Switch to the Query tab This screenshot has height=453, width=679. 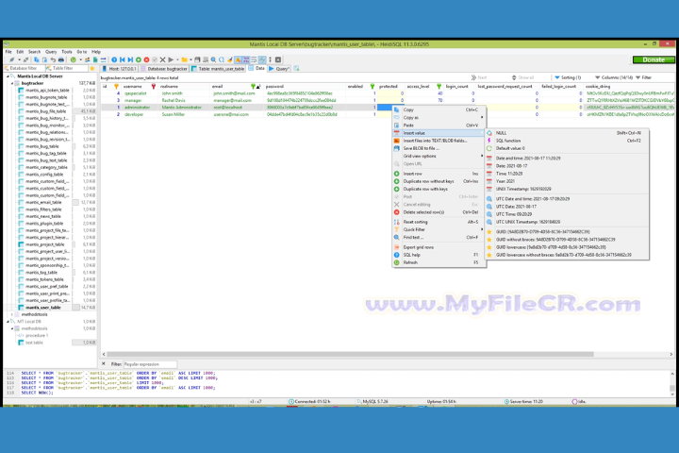point(279,69)
